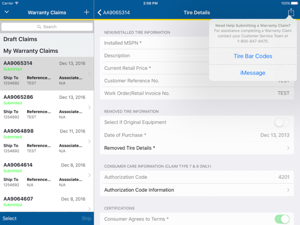
Task: Click the status bar battery icon
Action: click(295, 3)
